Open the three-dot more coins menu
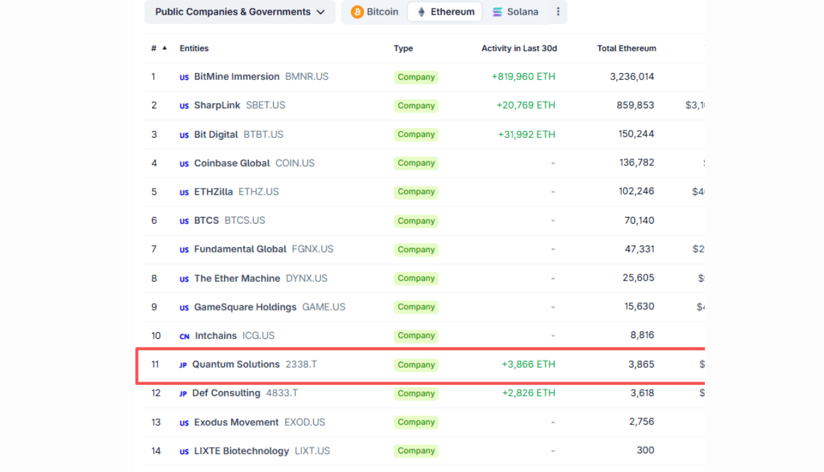The height and width of the screenshot is (472, 824). click(558, 12)
